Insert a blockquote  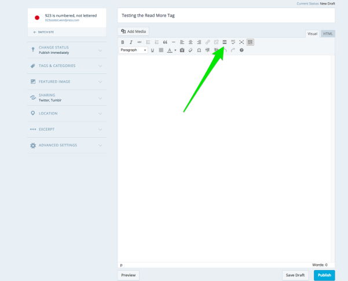[165, 42]
